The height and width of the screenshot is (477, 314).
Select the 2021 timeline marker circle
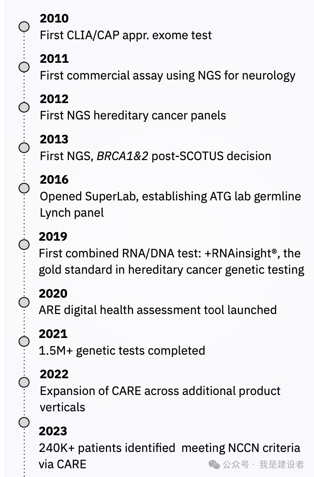(24, 342)
